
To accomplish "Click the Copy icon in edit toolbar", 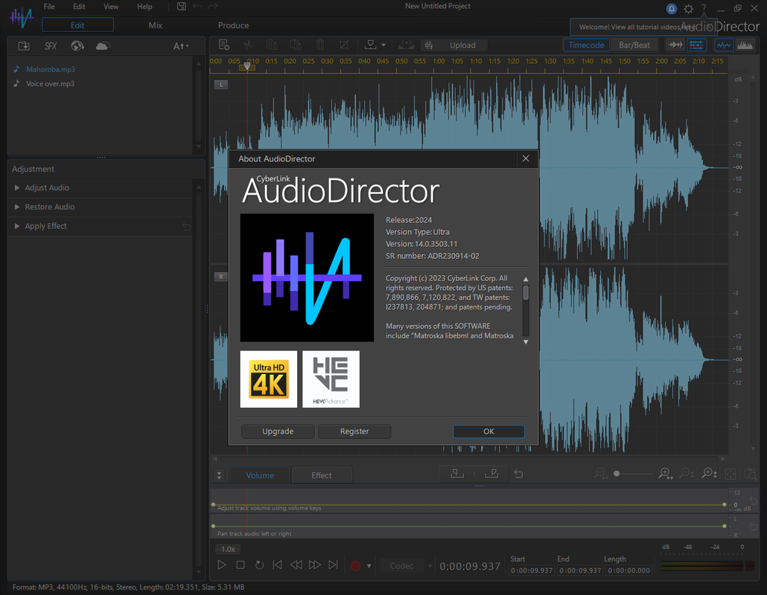I will [x=272, y=45].
